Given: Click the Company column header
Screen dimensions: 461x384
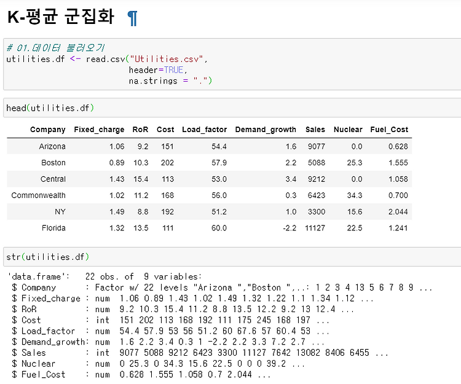Looking at the screenshot, I should [47, 130].
